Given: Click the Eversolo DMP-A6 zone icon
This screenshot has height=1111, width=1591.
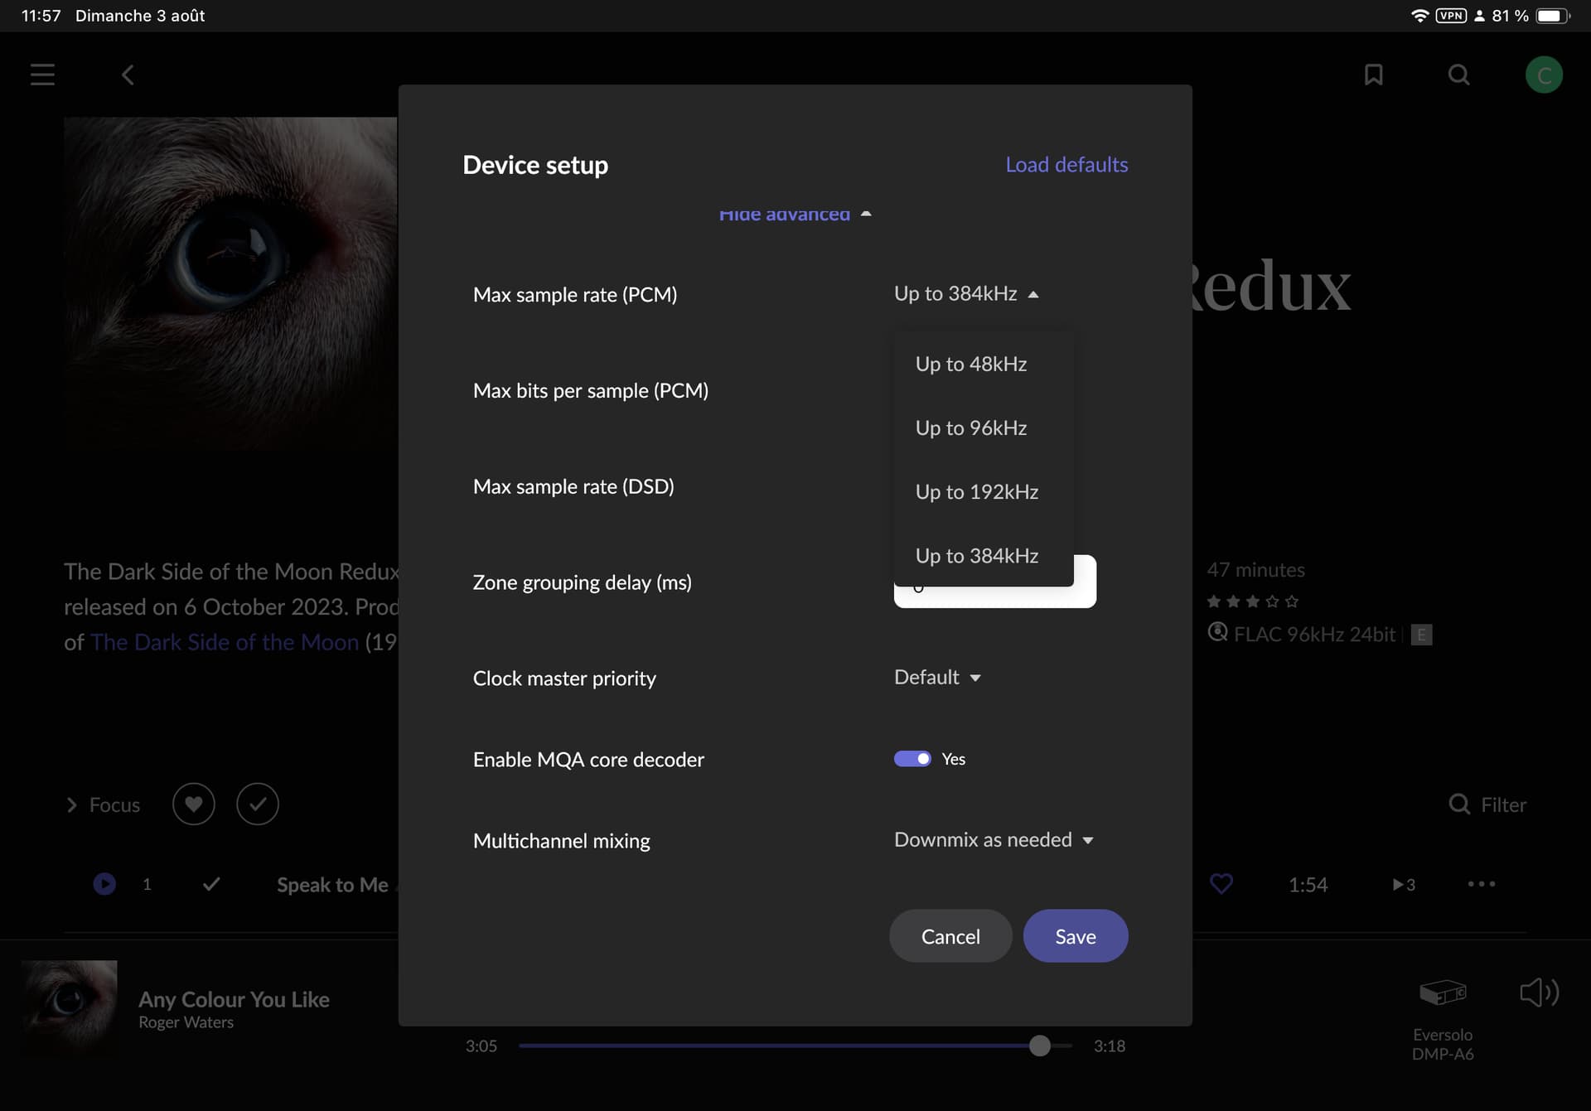Looking at the screenshot, I should point(1443,992).
